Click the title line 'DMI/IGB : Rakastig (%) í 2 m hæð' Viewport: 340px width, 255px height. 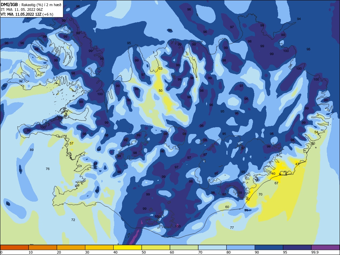click(x=31, y=4)
